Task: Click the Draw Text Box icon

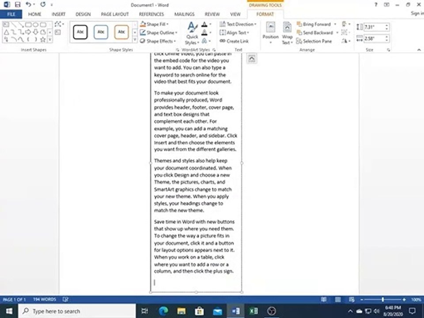Action: (x=57, y=32)
